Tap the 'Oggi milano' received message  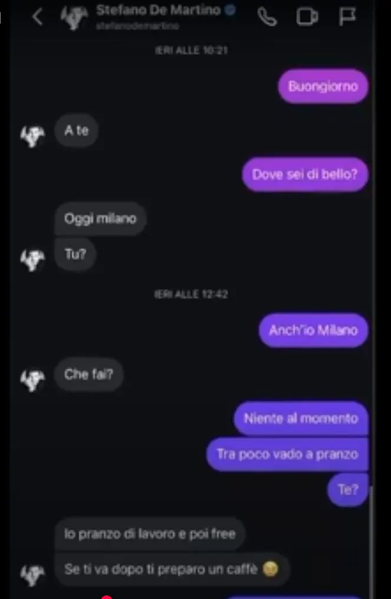coord(100,219)
